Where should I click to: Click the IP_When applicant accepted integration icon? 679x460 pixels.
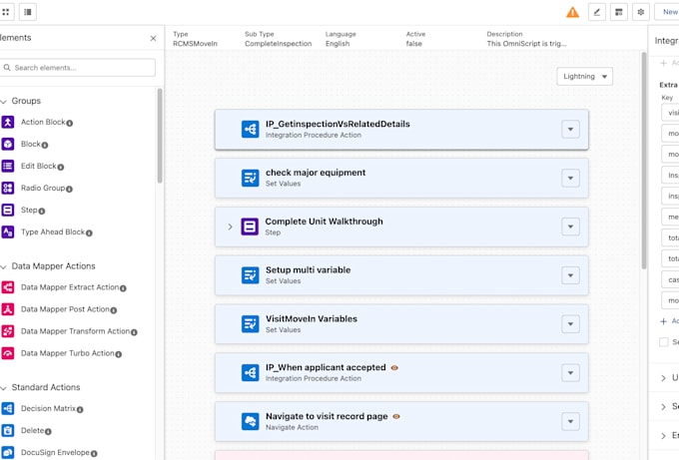point(251,372)
